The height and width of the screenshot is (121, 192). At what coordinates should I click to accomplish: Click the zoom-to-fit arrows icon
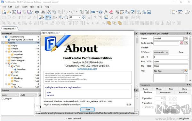(84, 17)
